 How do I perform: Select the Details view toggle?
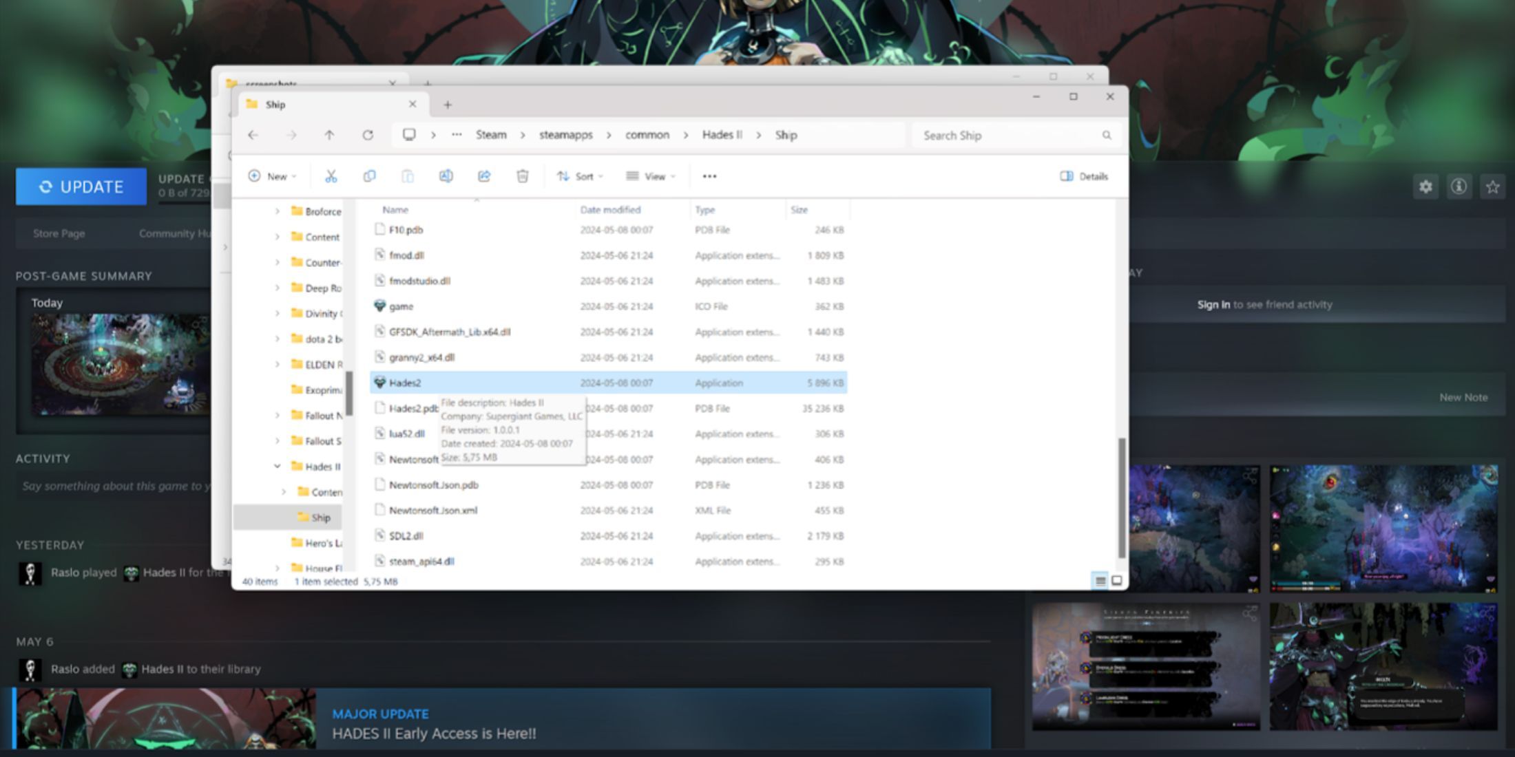coord(1100,579)
